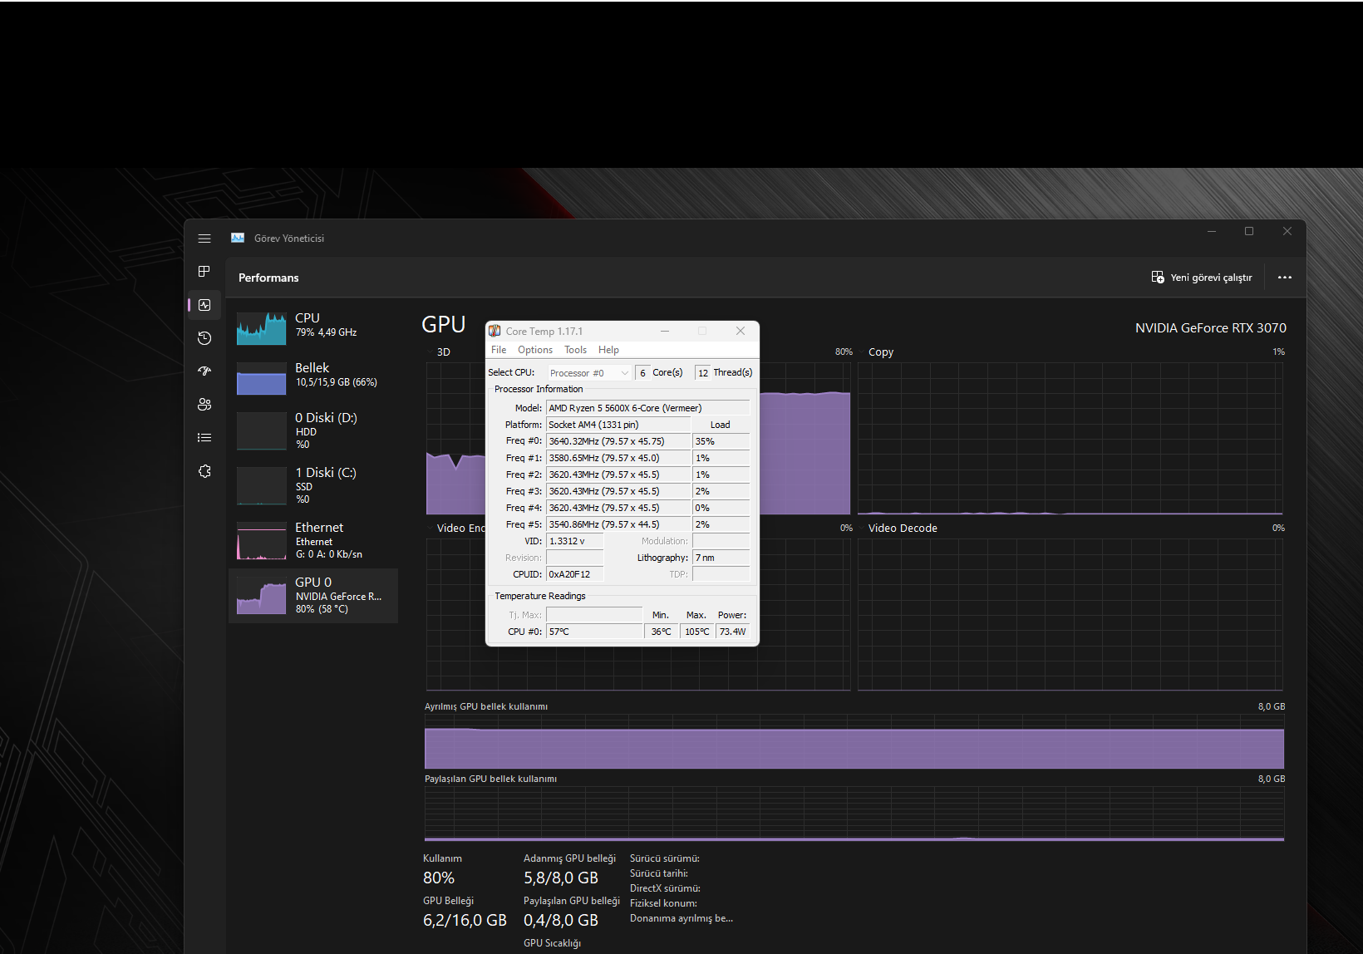The height and width of the screenshot is (954, 1363).
Task: Click the Freq #1 value 3580.65MHz
Action: coord(618,458)
